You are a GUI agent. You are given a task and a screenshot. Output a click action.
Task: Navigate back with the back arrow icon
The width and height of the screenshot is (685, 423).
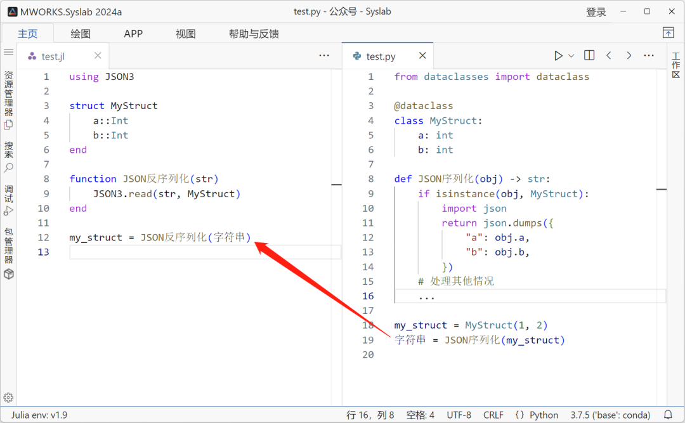(x=608, y=55)
